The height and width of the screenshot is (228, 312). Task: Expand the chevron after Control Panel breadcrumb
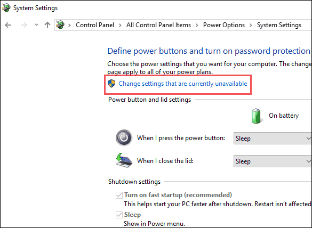pyautogui.click(x=120, y=25)
